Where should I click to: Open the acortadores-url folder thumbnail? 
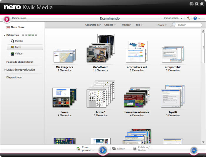point(137,52)
